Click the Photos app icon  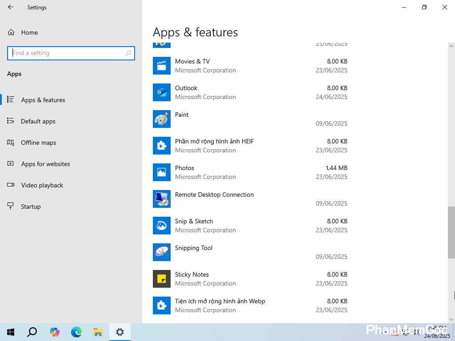click(x=162, y=172)
